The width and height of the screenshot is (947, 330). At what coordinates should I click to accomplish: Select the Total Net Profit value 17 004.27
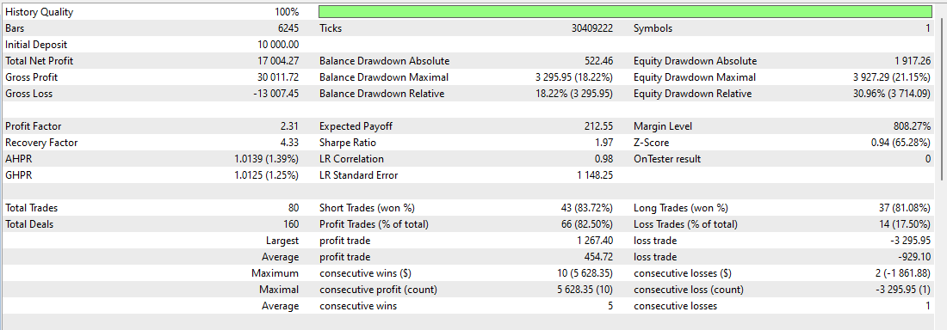(278, 61)
